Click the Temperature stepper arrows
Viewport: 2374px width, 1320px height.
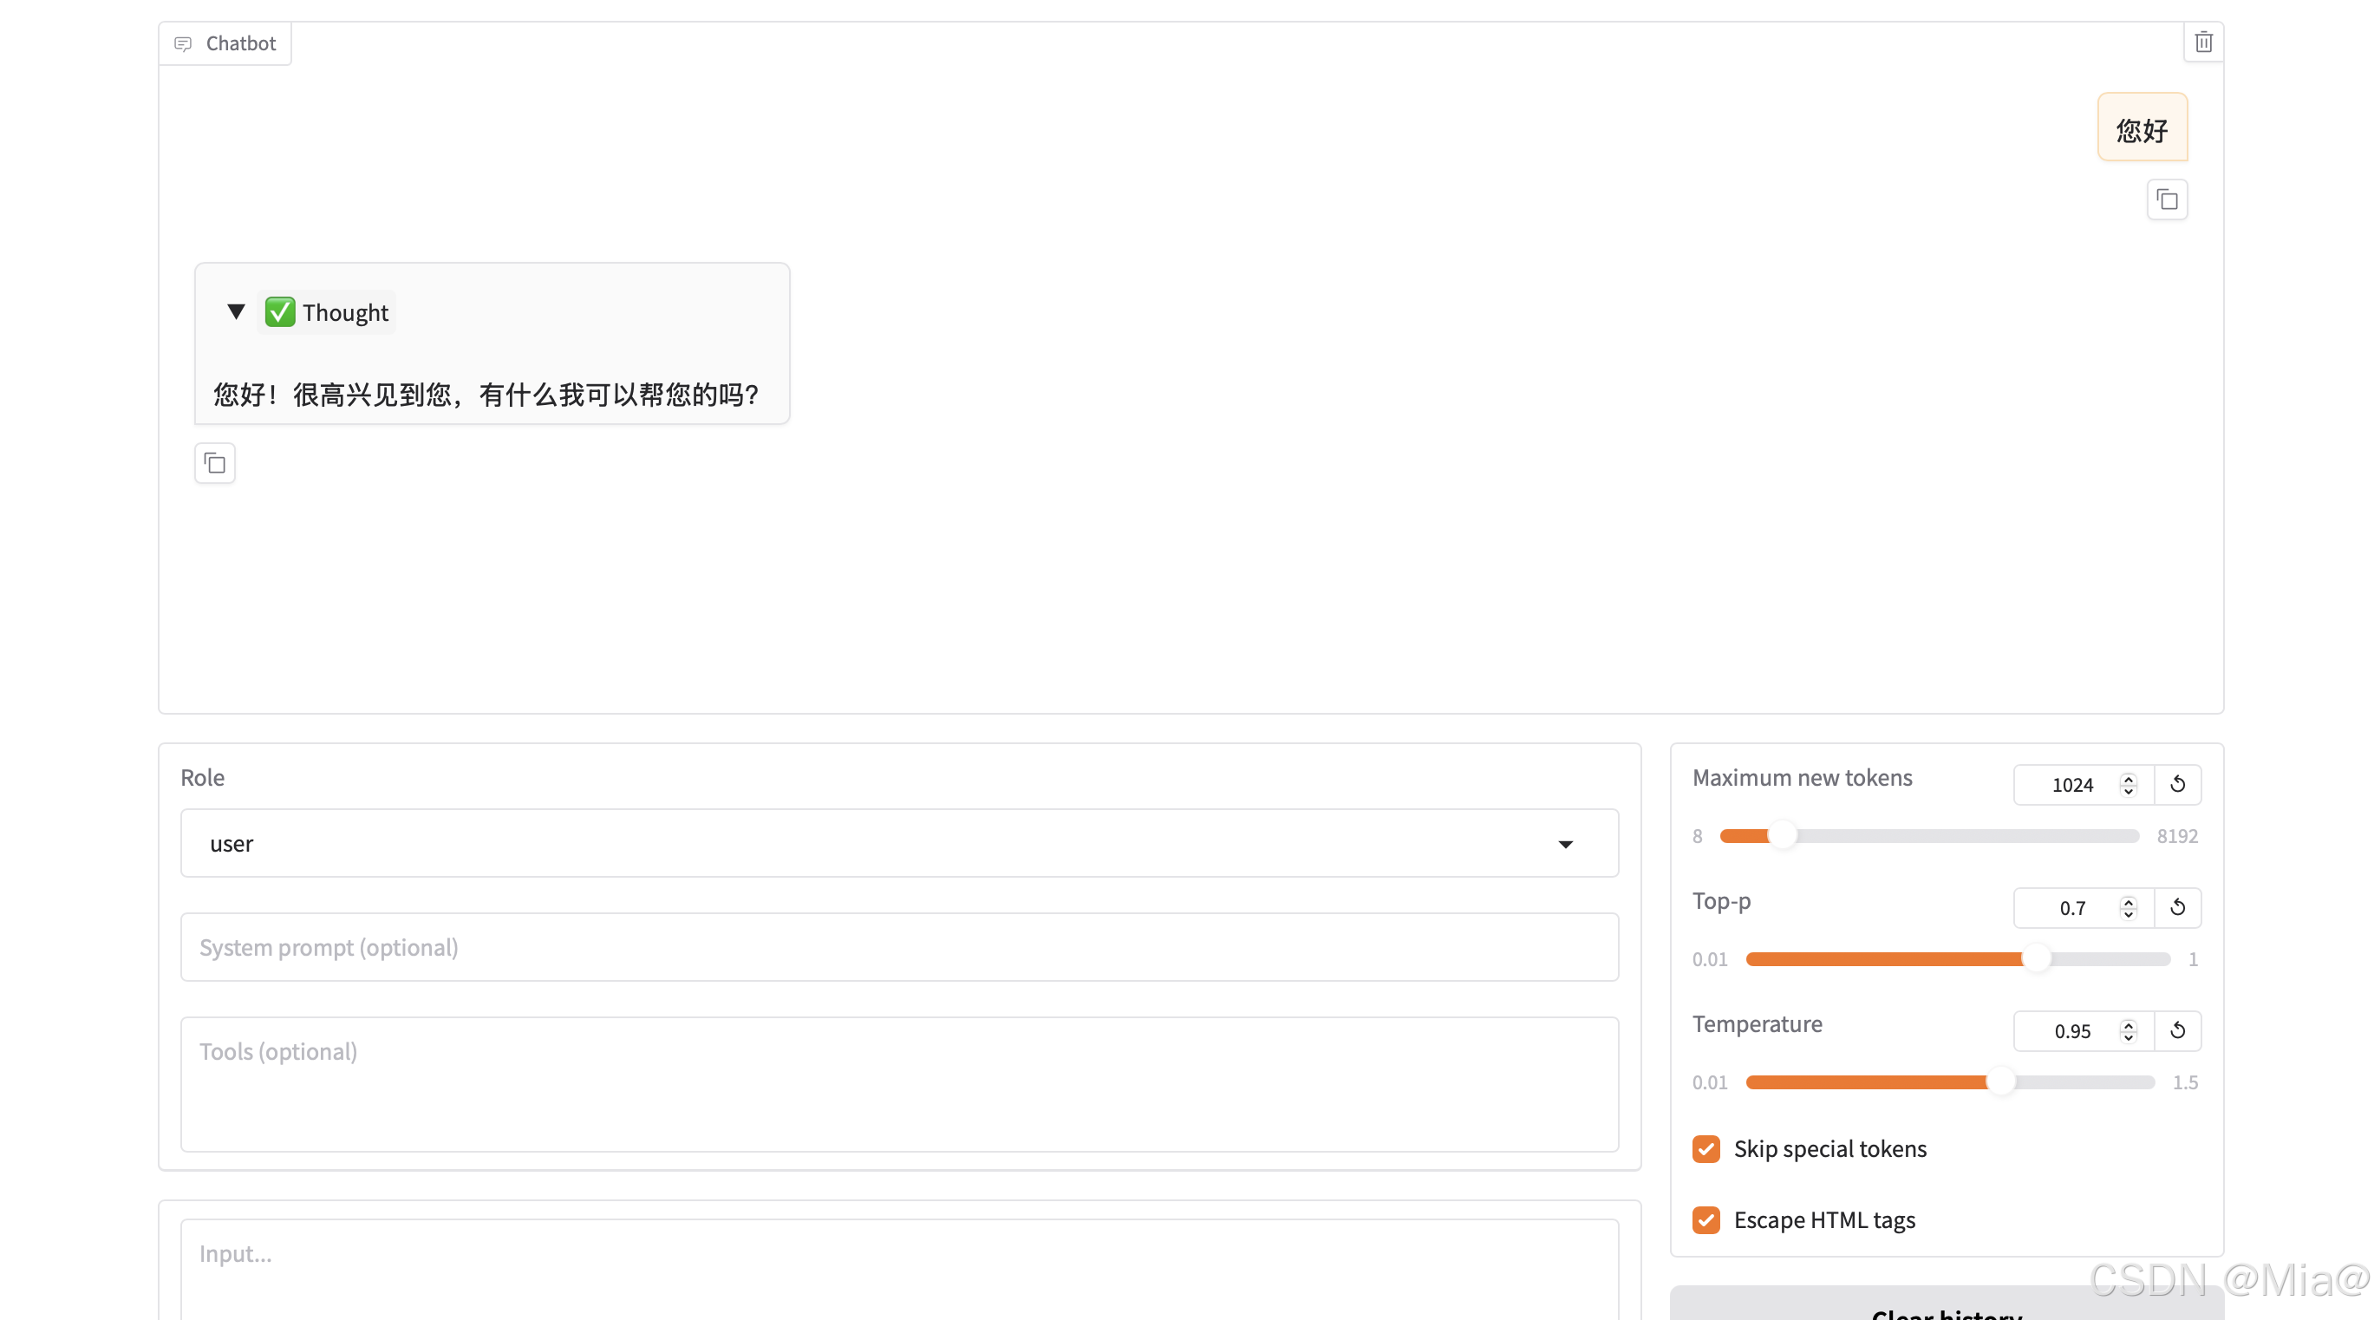coord(2128,1030)
